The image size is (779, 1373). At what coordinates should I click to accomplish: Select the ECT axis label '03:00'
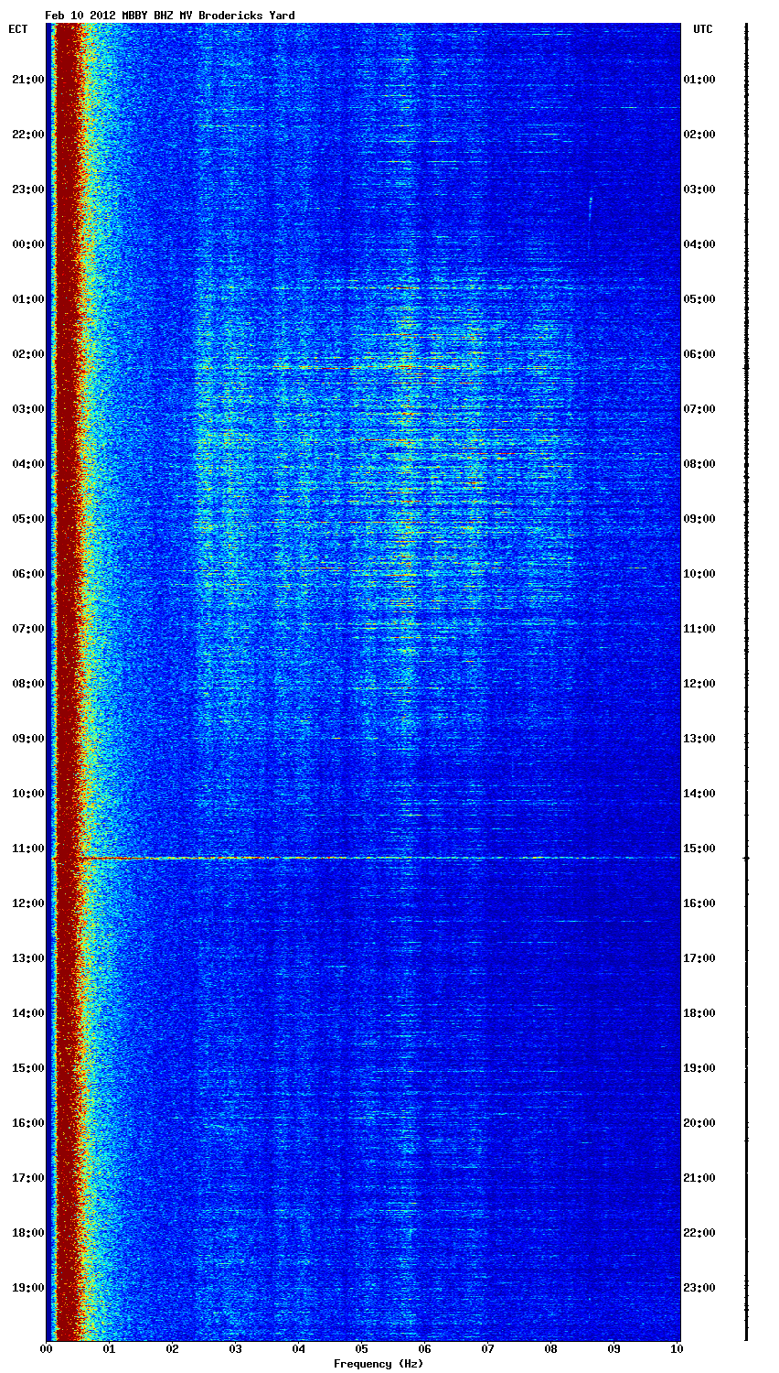point(27,409)
